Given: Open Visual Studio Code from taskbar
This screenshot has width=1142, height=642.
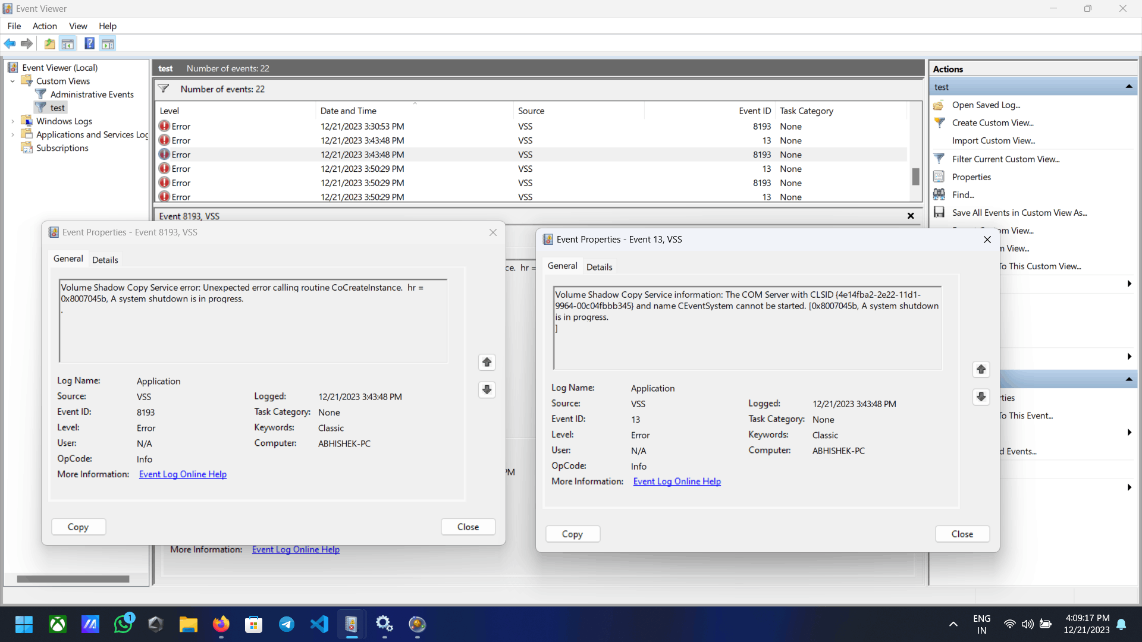Looking at the screenshot, I should (319, 624).
